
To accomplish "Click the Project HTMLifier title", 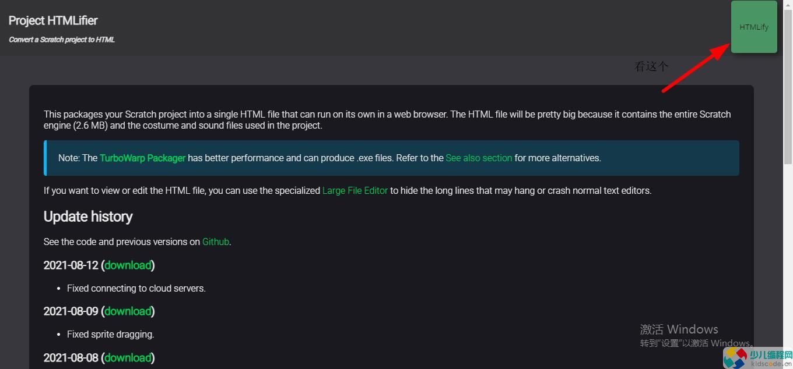I will tap(53, 20).
